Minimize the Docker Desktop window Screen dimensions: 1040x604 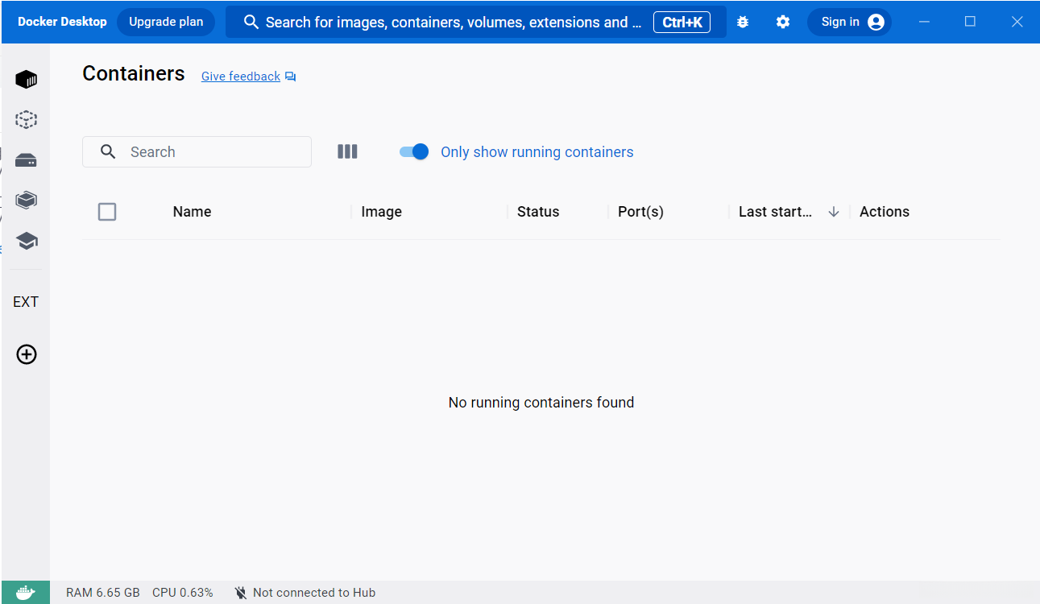pyautogui.click(x=924, y=22)
